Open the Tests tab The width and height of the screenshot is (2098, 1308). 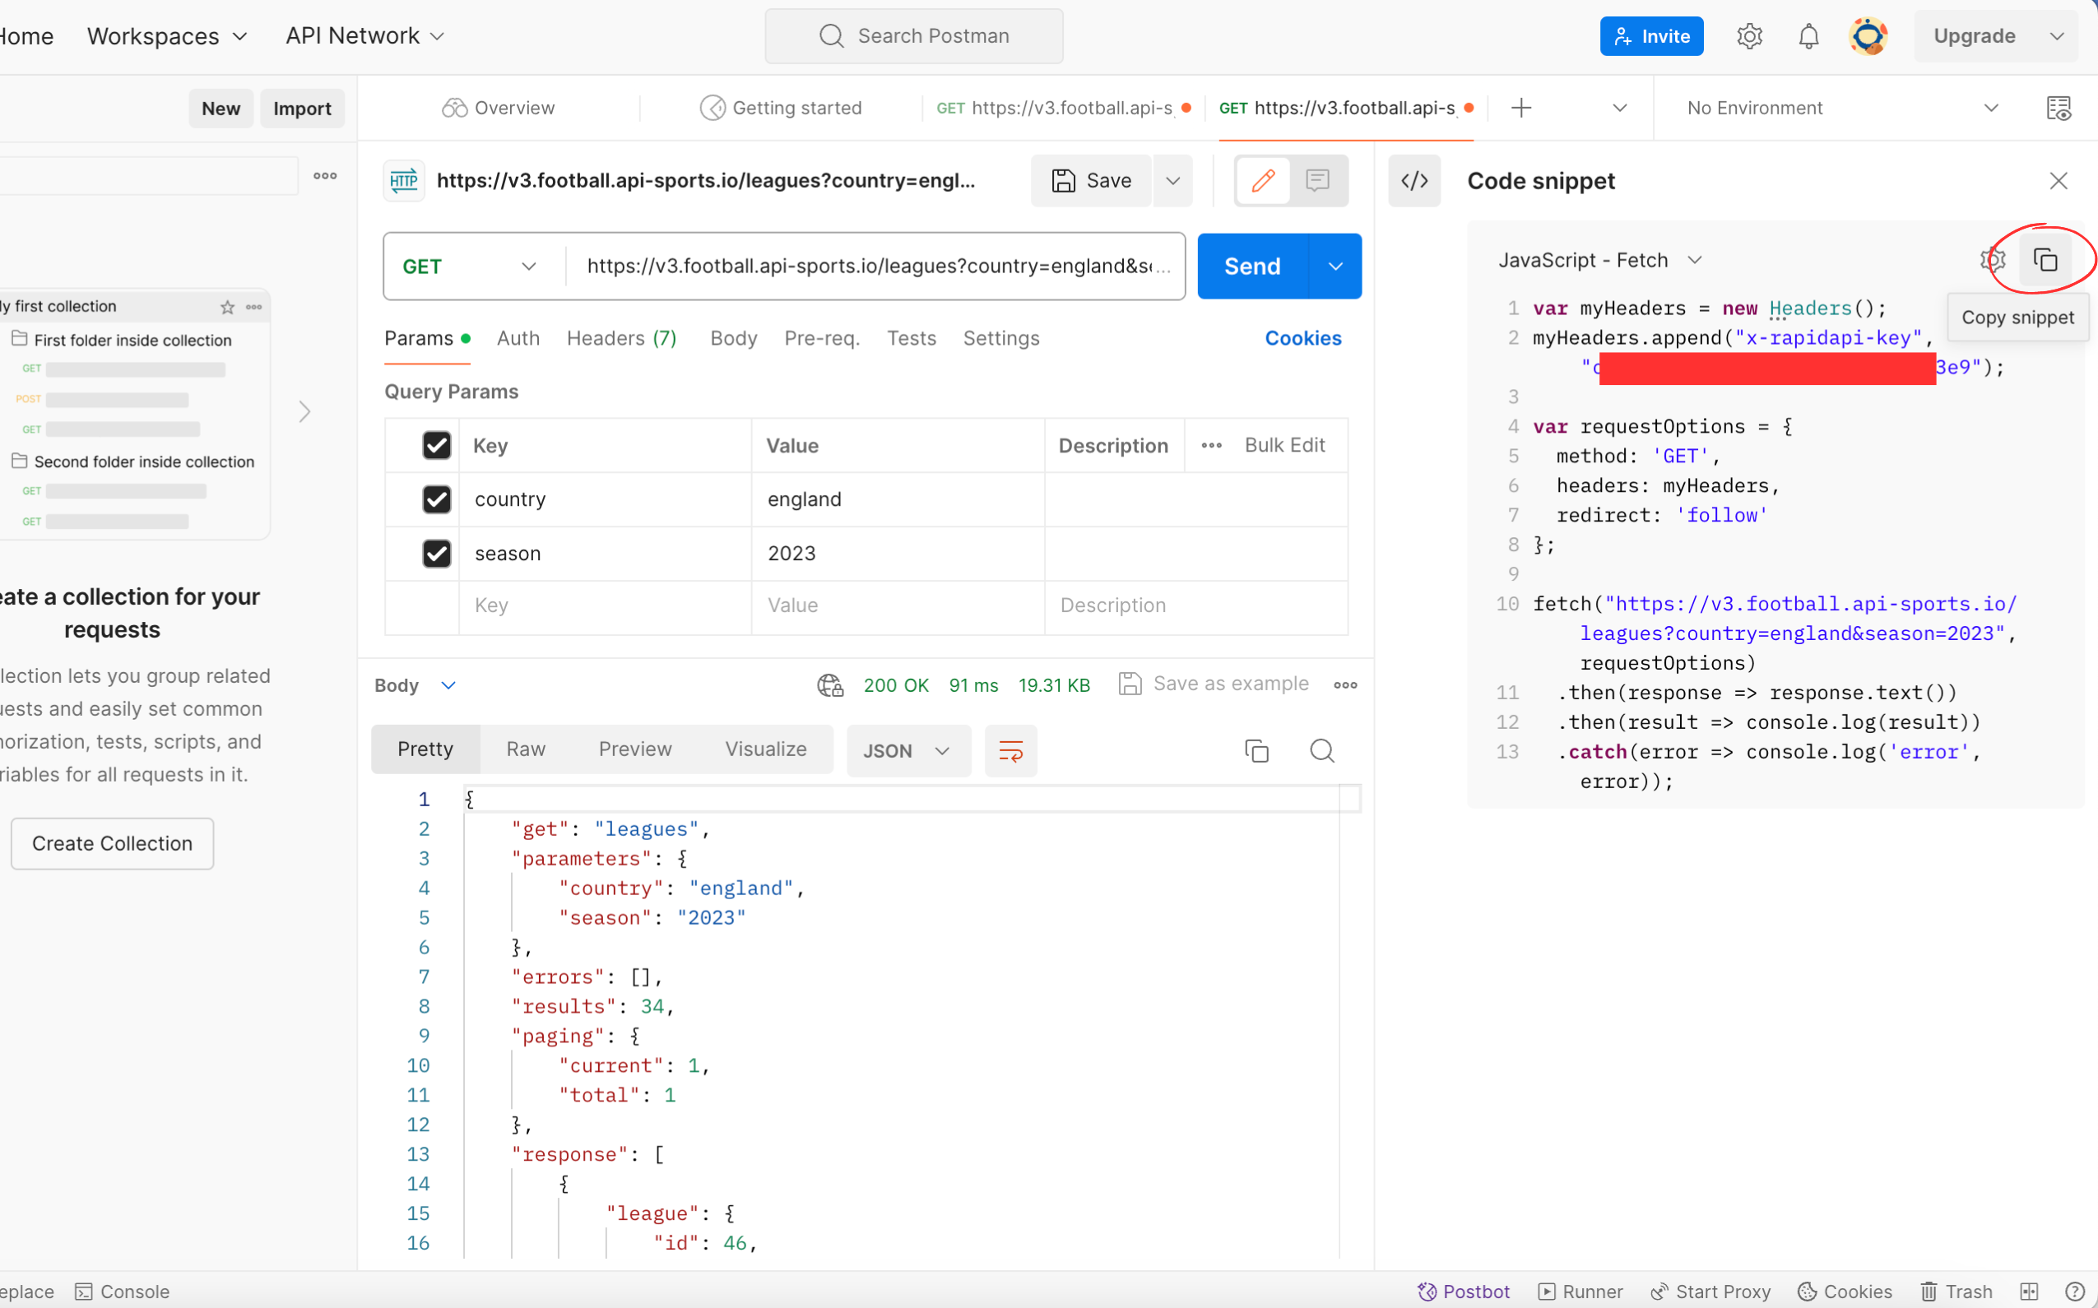pyautogui.click(x=911, y=338)
